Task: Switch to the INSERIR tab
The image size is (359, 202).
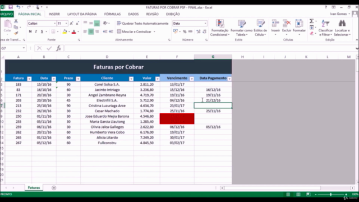Action: click(54, 14)
